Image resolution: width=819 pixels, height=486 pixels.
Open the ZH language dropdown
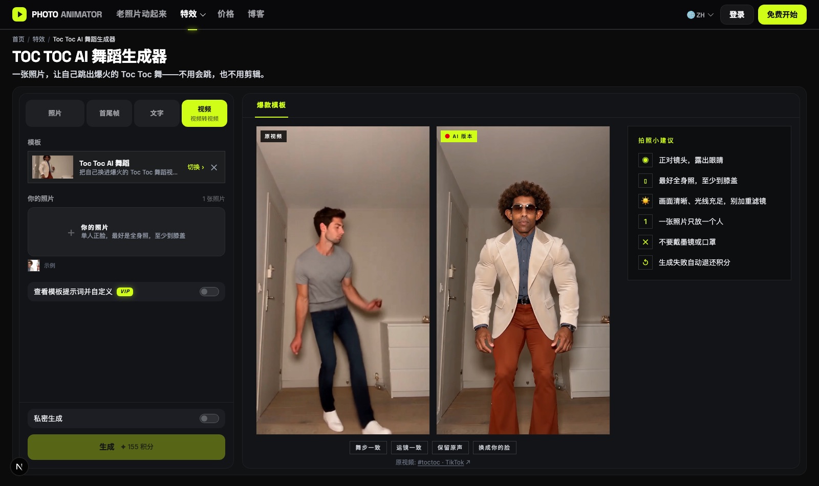(700, 15)
